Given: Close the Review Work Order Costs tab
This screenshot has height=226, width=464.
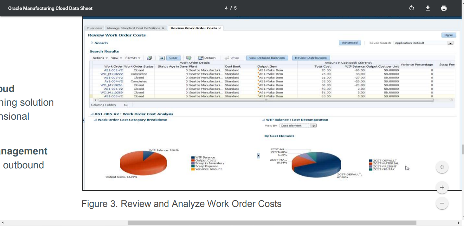Looking at the screenshot, I should click(220, 28).
